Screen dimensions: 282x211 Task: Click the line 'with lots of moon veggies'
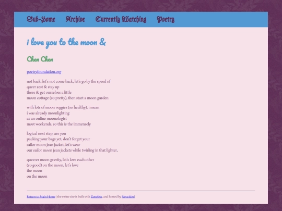pyautogui.click(x=63, y=107)
